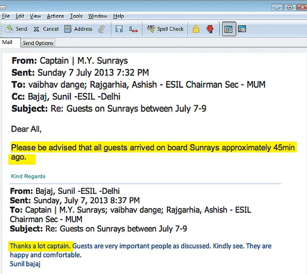Image resolution: width=307 pixels, height=274 pixels.
Task: Click the red seal digital sign icon
Action: (210, 29)
